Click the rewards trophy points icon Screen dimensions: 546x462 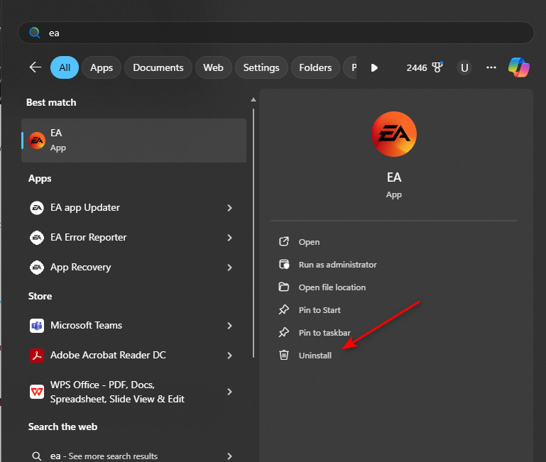437,67
